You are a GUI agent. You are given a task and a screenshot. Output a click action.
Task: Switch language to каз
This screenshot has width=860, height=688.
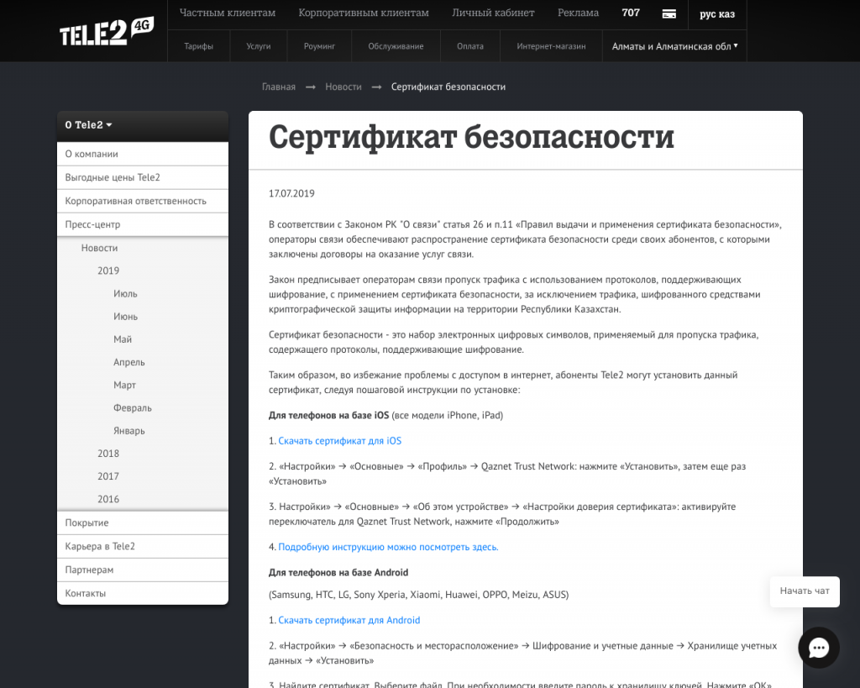tap(726, 14)
